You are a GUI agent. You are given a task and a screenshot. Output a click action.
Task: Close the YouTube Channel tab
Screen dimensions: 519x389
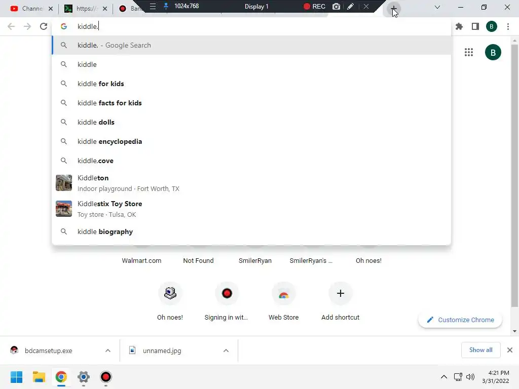point(51,9)
